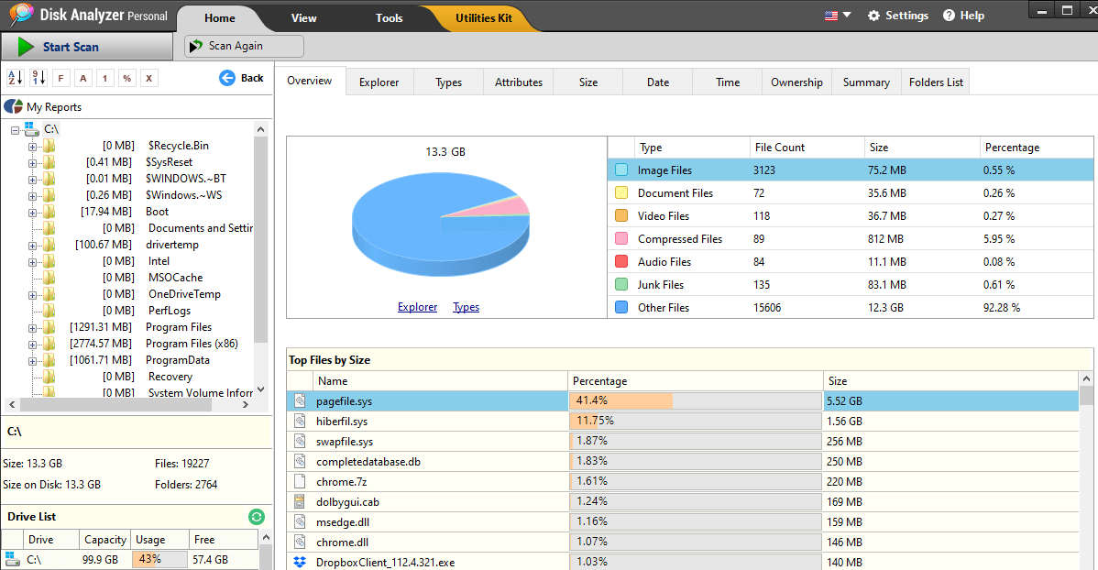The image size is (1098, 570).
Task: Open the My Reports globe icon
Action: (x=13, y=106)
